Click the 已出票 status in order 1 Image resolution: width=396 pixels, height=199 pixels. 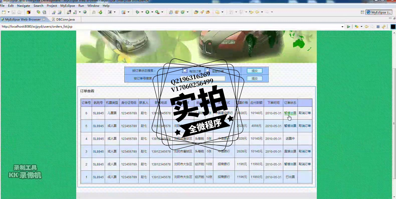[290, 177]
